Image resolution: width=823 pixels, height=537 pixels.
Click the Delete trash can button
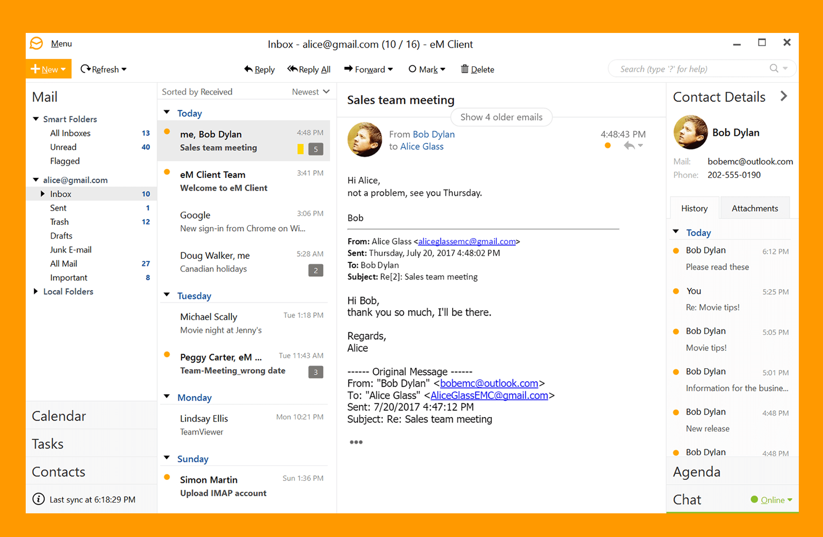477,69
